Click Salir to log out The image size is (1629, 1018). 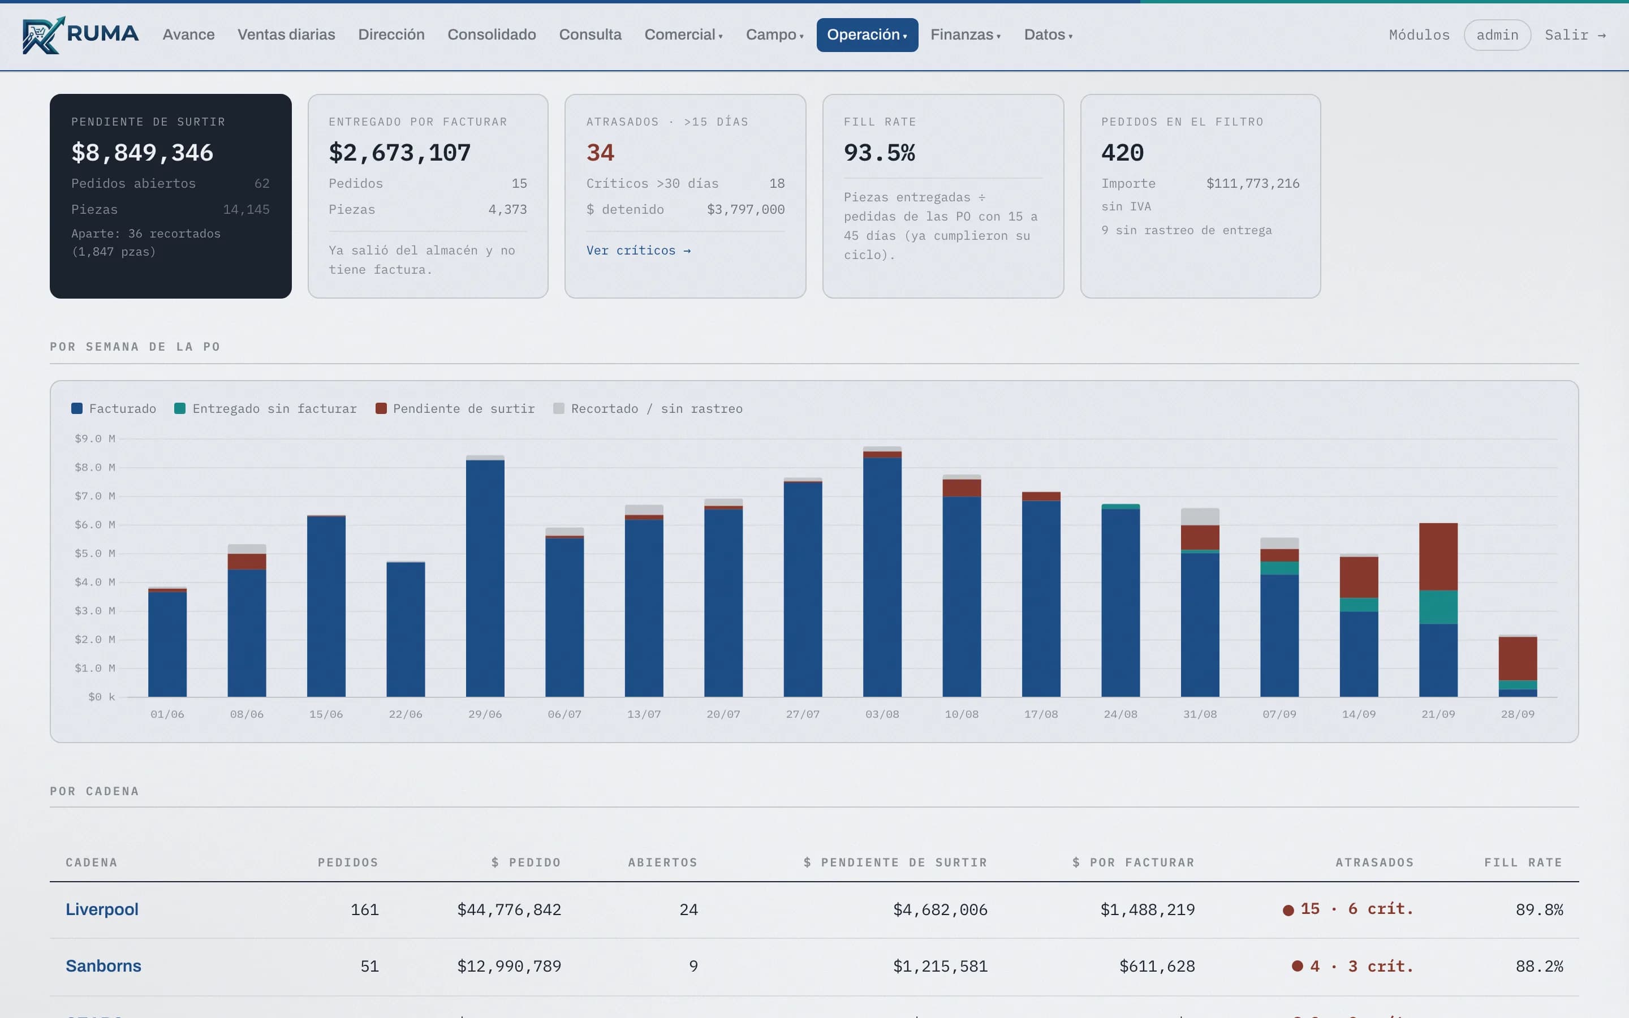coord(1575,35)
